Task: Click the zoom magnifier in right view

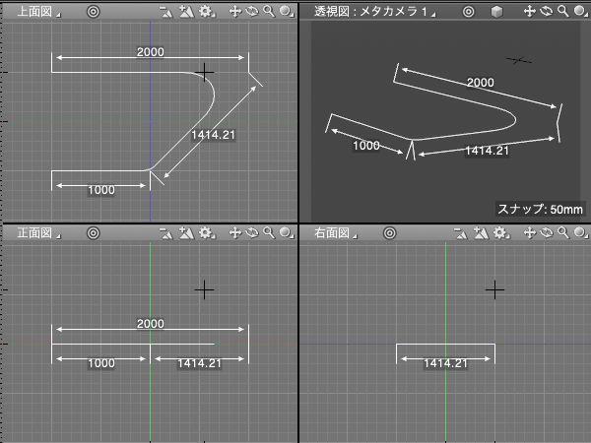Action: click(x=563, y=233)
